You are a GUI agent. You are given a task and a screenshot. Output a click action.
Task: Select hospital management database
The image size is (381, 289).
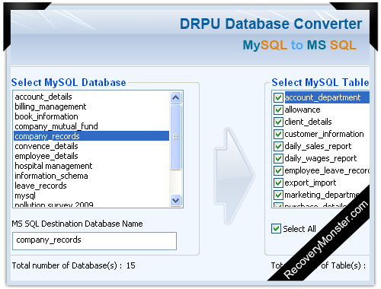click(91, 166)
